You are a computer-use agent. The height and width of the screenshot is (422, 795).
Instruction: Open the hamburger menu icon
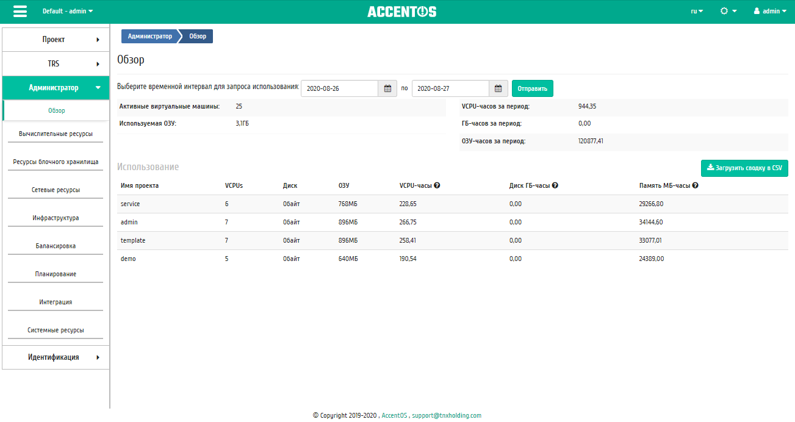(x=20, y=12)
